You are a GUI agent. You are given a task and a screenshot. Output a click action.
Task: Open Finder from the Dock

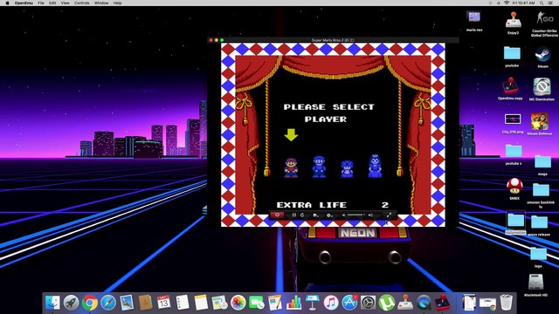(x=52, y=303)
